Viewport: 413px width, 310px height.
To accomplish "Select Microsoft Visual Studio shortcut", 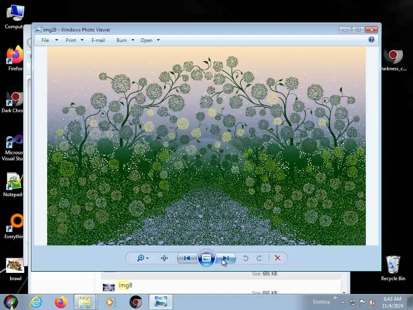I will pos(13,148).
